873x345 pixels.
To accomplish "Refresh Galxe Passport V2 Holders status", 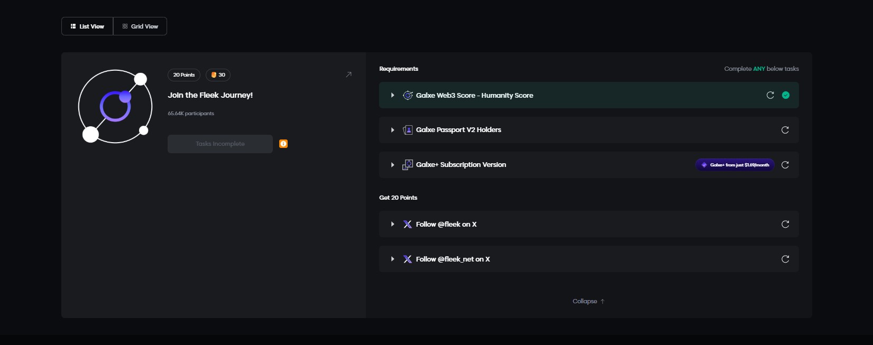I will tap(785, 130).
